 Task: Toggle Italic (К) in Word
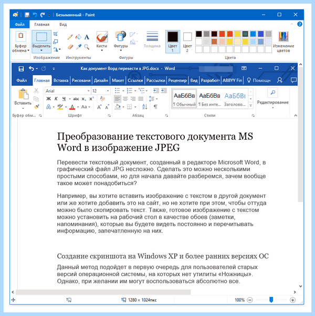56,99
